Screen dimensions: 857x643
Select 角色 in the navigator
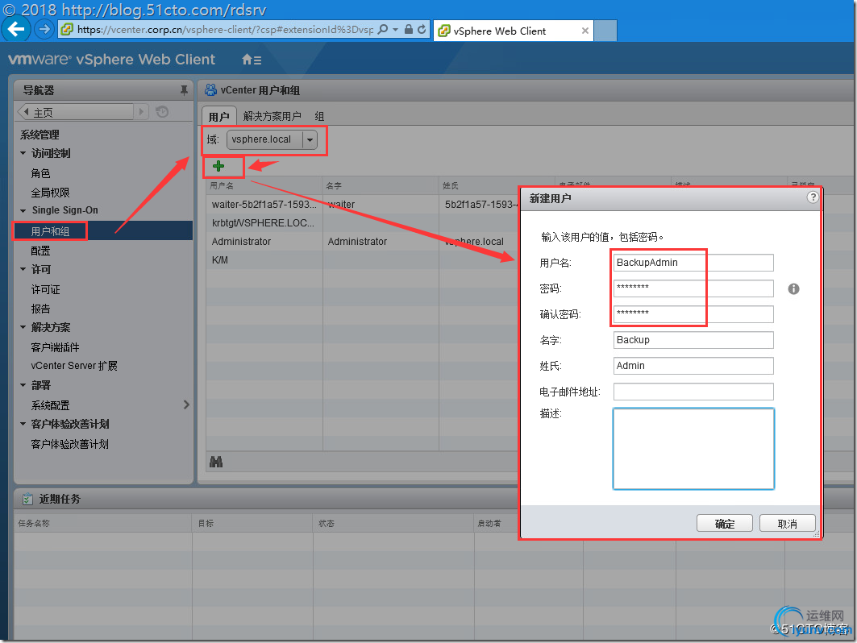(41, 173)
